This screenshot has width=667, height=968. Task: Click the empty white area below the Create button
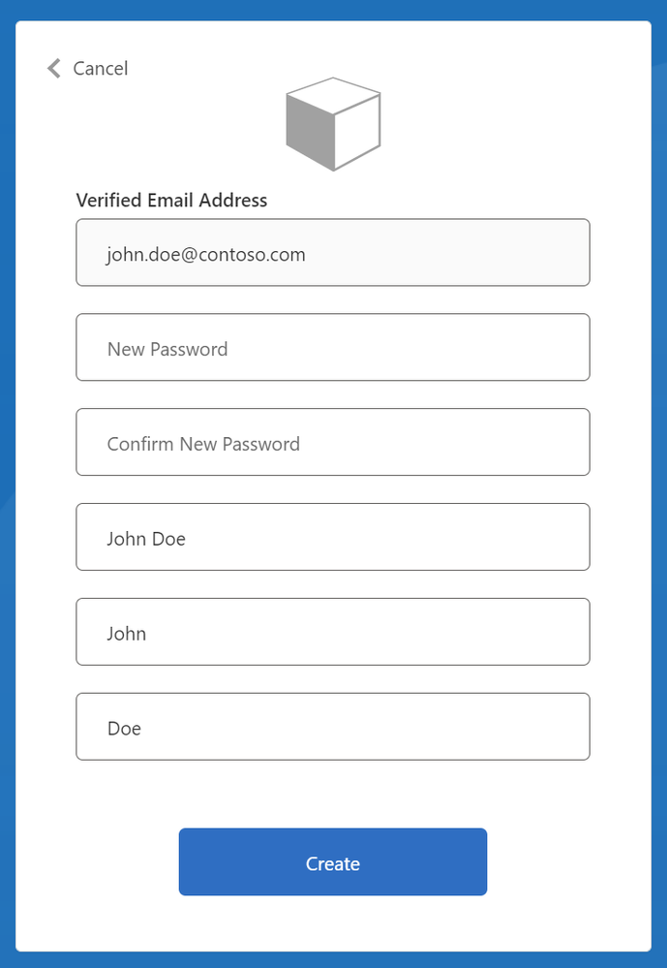click(333, 922)
